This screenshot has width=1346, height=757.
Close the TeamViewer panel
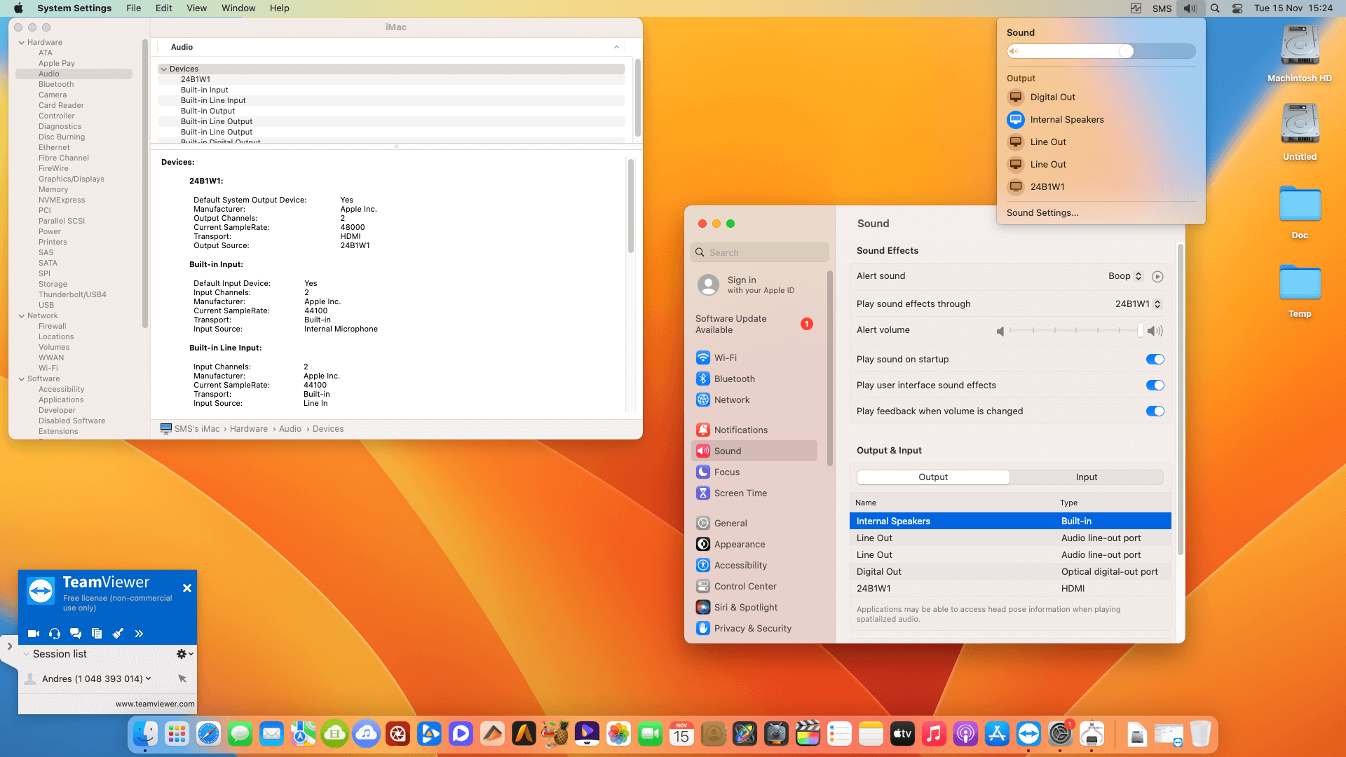coord(187,588)
